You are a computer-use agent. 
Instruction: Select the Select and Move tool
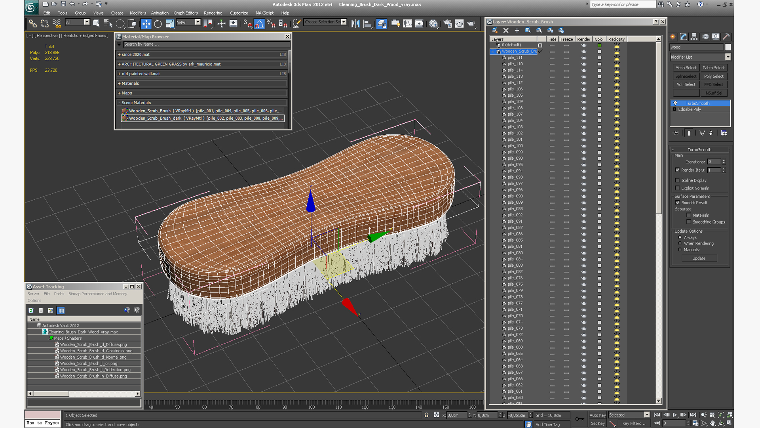tap(146, 24)
